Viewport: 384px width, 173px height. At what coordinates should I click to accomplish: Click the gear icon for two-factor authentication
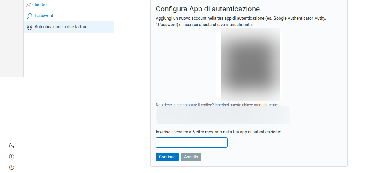coord(29,27)
